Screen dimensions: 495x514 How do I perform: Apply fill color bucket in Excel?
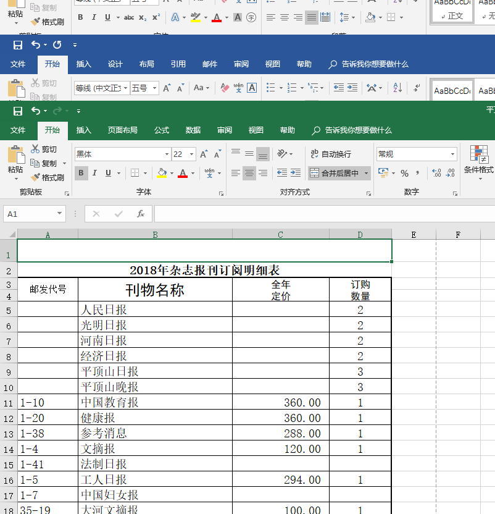coord(162,173)
